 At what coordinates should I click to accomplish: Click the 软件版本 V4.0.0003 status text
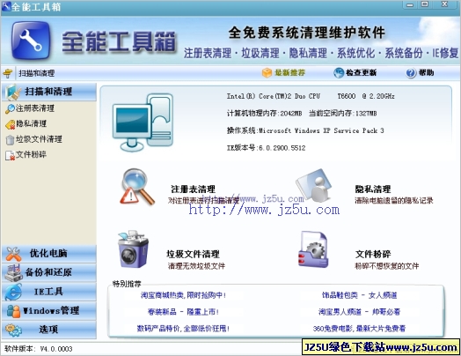39,349
